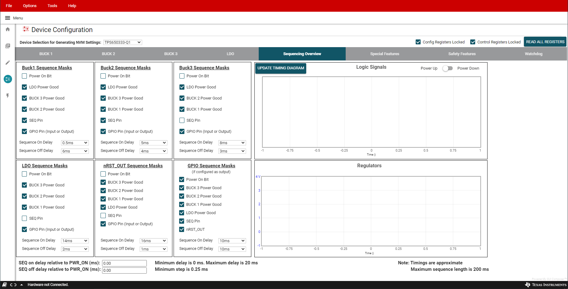Open the register map page icon in sidebar

[x=8, y=46]
